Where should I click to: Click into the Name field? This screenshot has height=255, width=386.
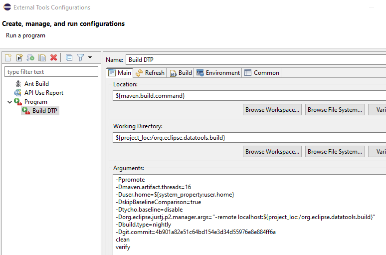(254, 60)
